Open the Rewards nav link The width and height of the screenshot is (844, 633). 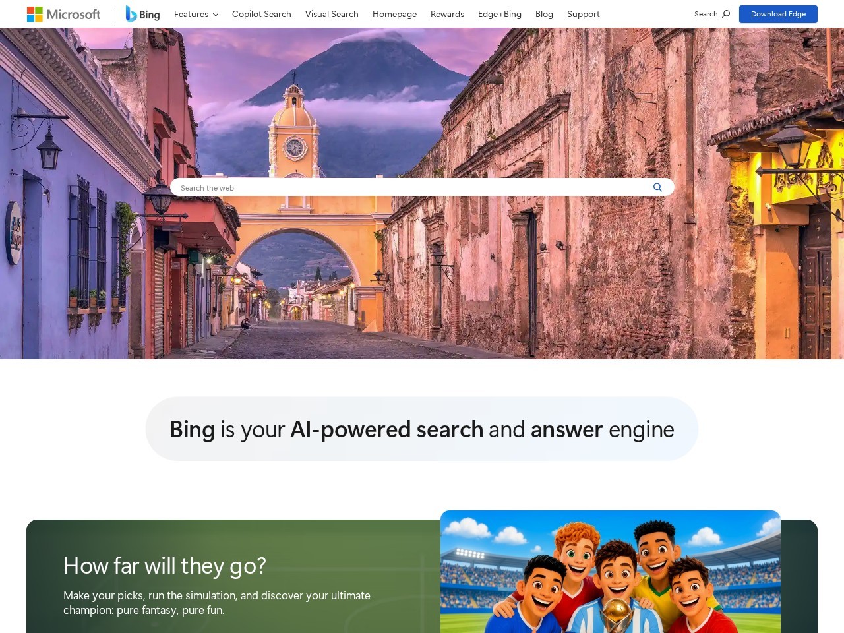[x=447, y=14]
